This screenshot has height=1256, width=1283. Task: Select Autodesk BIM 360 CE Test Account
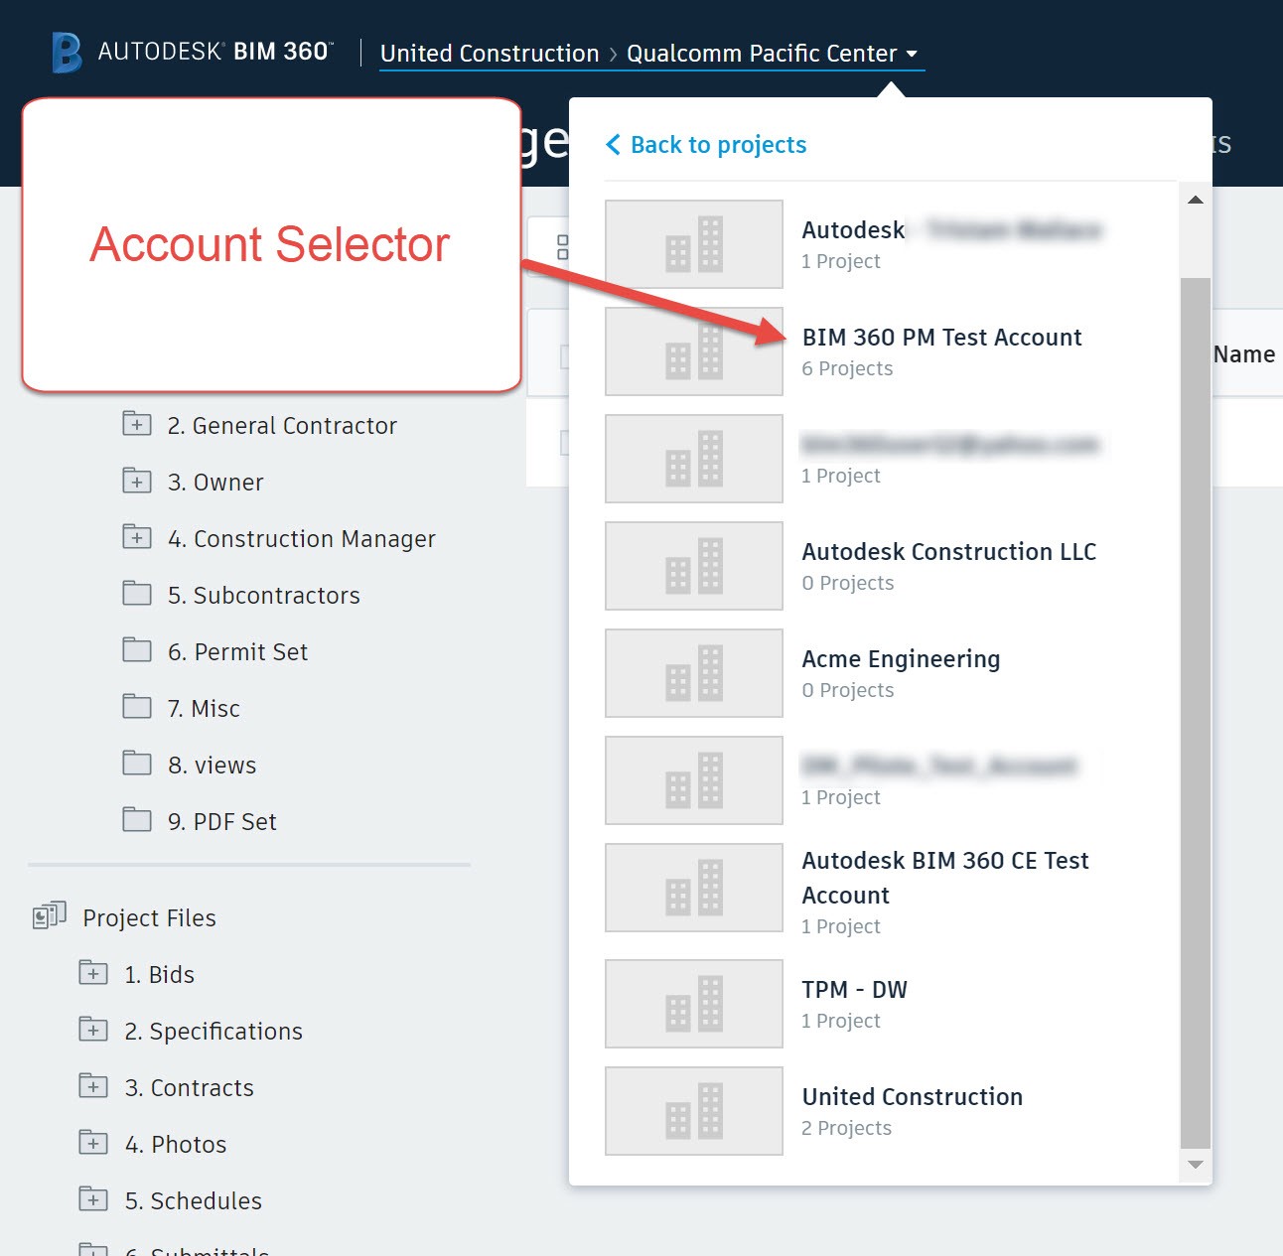[945, 878]
